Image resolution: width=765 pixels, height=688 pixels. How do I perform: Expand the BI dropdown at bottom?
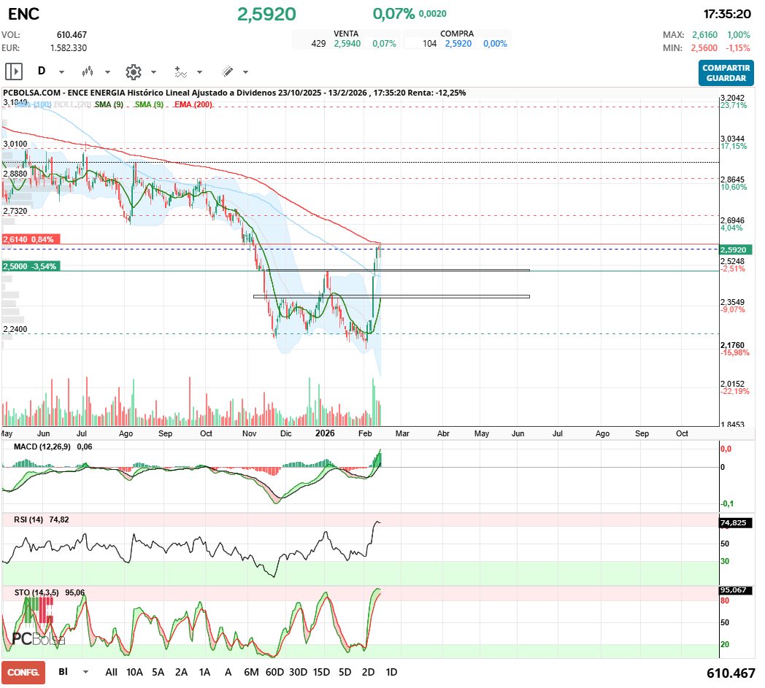[x=85, y=672]
